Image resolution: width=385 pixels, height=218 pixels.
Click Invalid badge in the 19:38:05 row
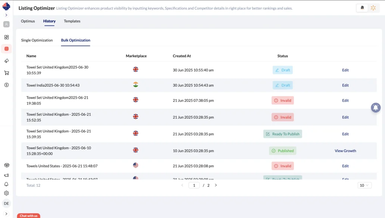pyautogui.click(x=283, y=100)
